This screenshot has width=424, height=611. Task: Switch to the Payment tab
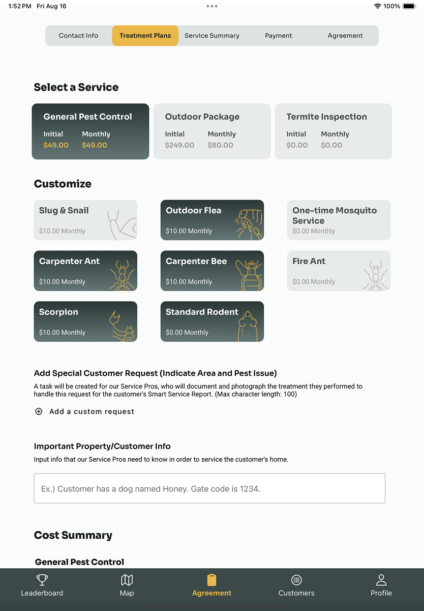278,36
